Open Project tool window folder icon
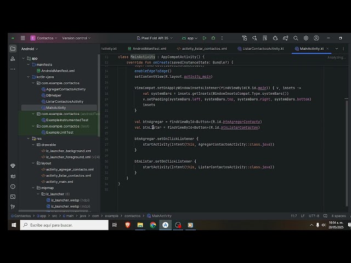The width and height of the screenshot is (351, 263). pos(13,49)
